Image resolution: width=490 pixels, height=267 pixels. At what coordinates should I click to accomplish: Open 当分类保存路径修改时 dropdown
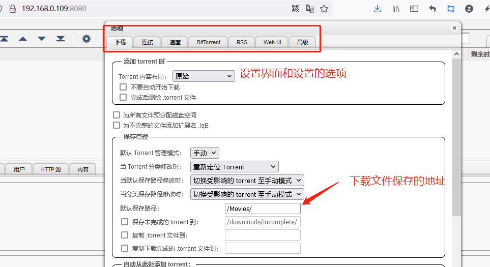click(x=247, y=194)
